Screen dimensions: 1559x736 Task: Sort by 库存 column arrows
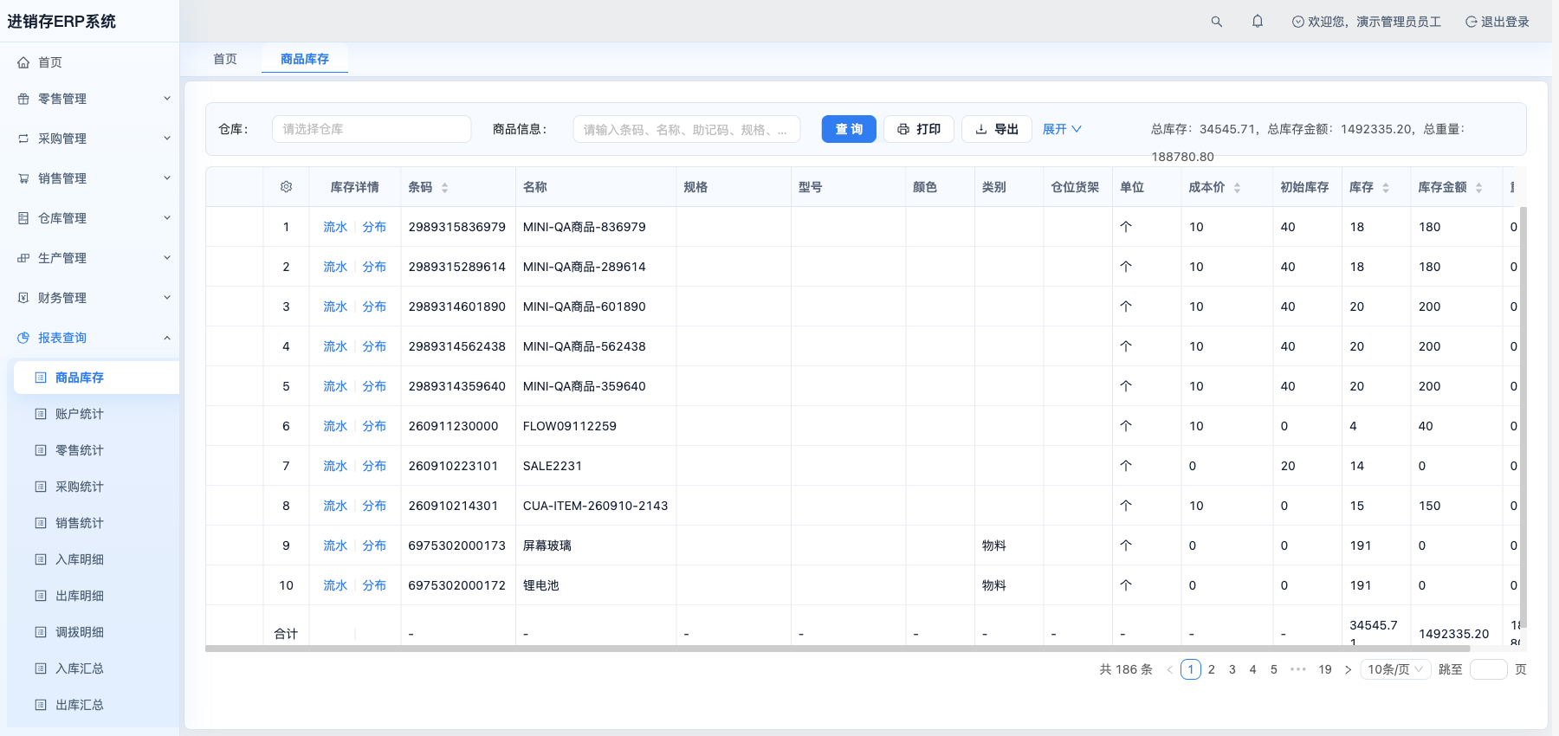click(1386, 188)
